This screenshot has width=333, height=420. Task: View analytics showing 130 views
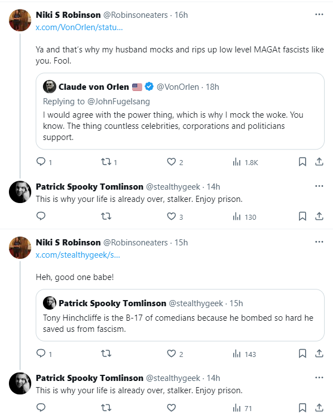244,216
